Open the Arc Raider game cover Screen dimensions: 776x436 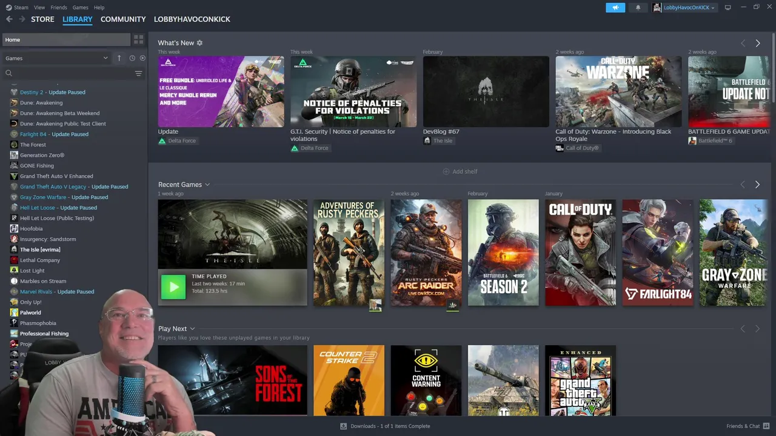(x=426, y=253)
